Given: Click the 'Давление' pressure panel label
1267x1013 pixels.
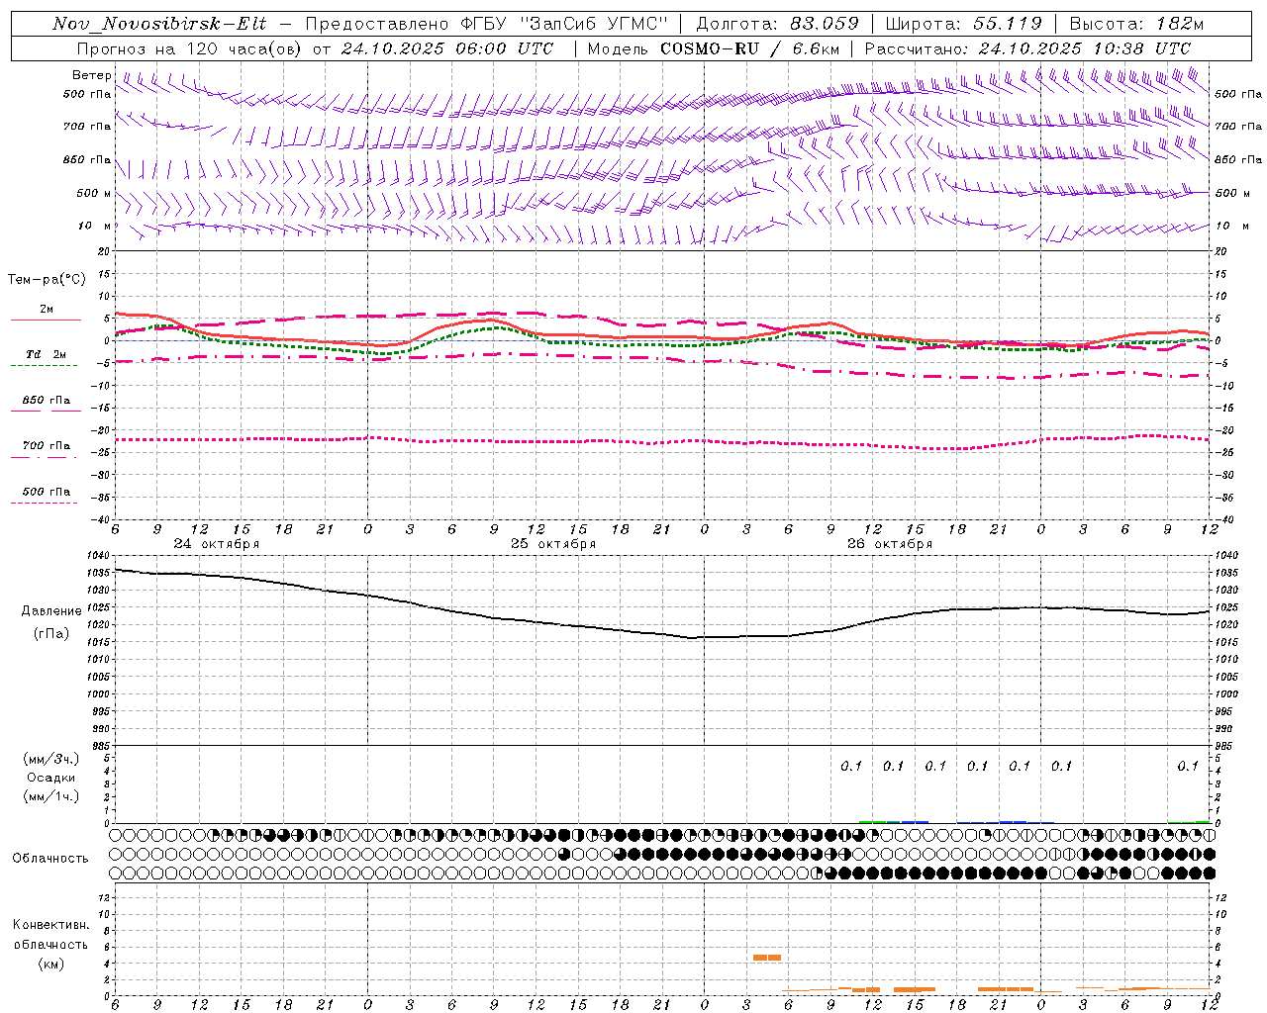Looking at the screenshot, I should [x=51, y=611].
